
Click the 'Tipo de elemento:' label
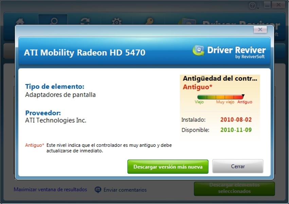[55, 86]
